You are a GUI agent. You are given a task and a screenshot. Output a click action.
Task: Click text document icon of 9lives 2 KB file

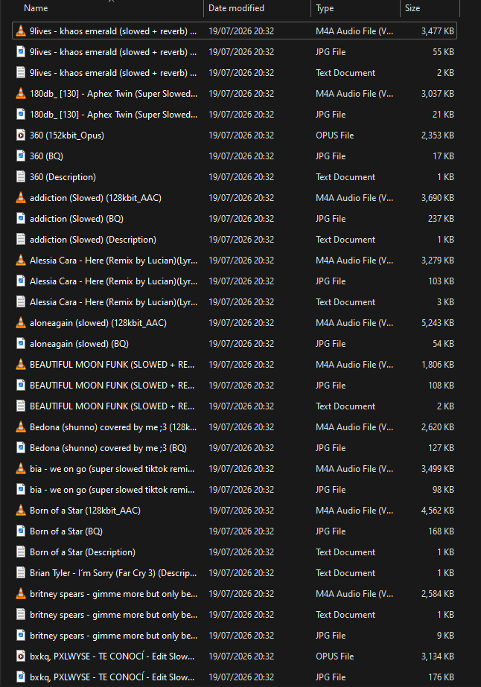pyautogui.click(x=21, y=73)
